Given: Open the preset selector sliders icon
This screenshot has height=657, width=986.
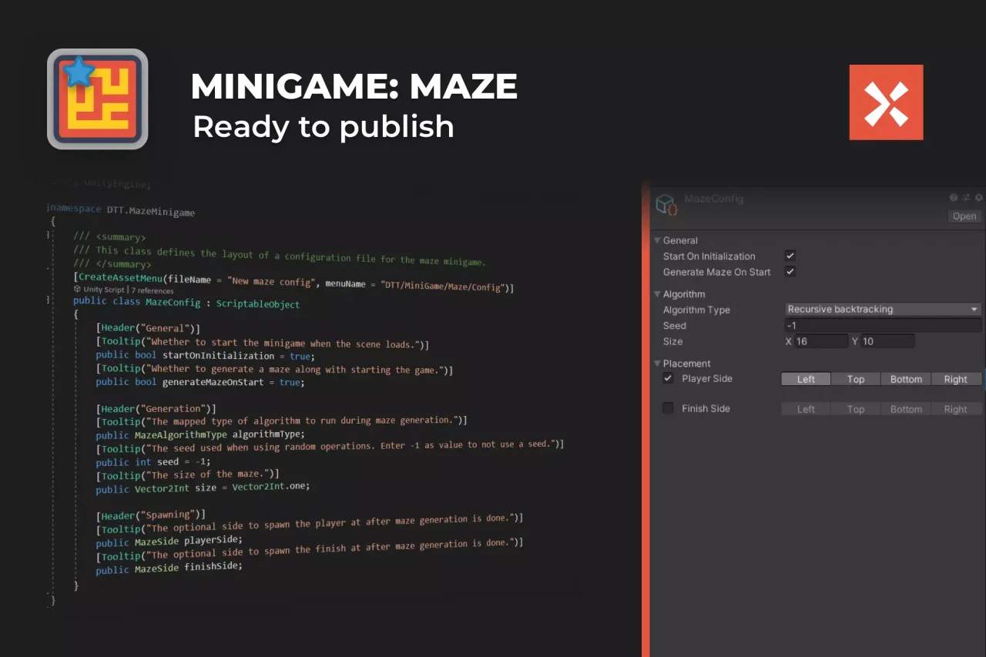Looking at the screenshot, I should coord(967,198).
